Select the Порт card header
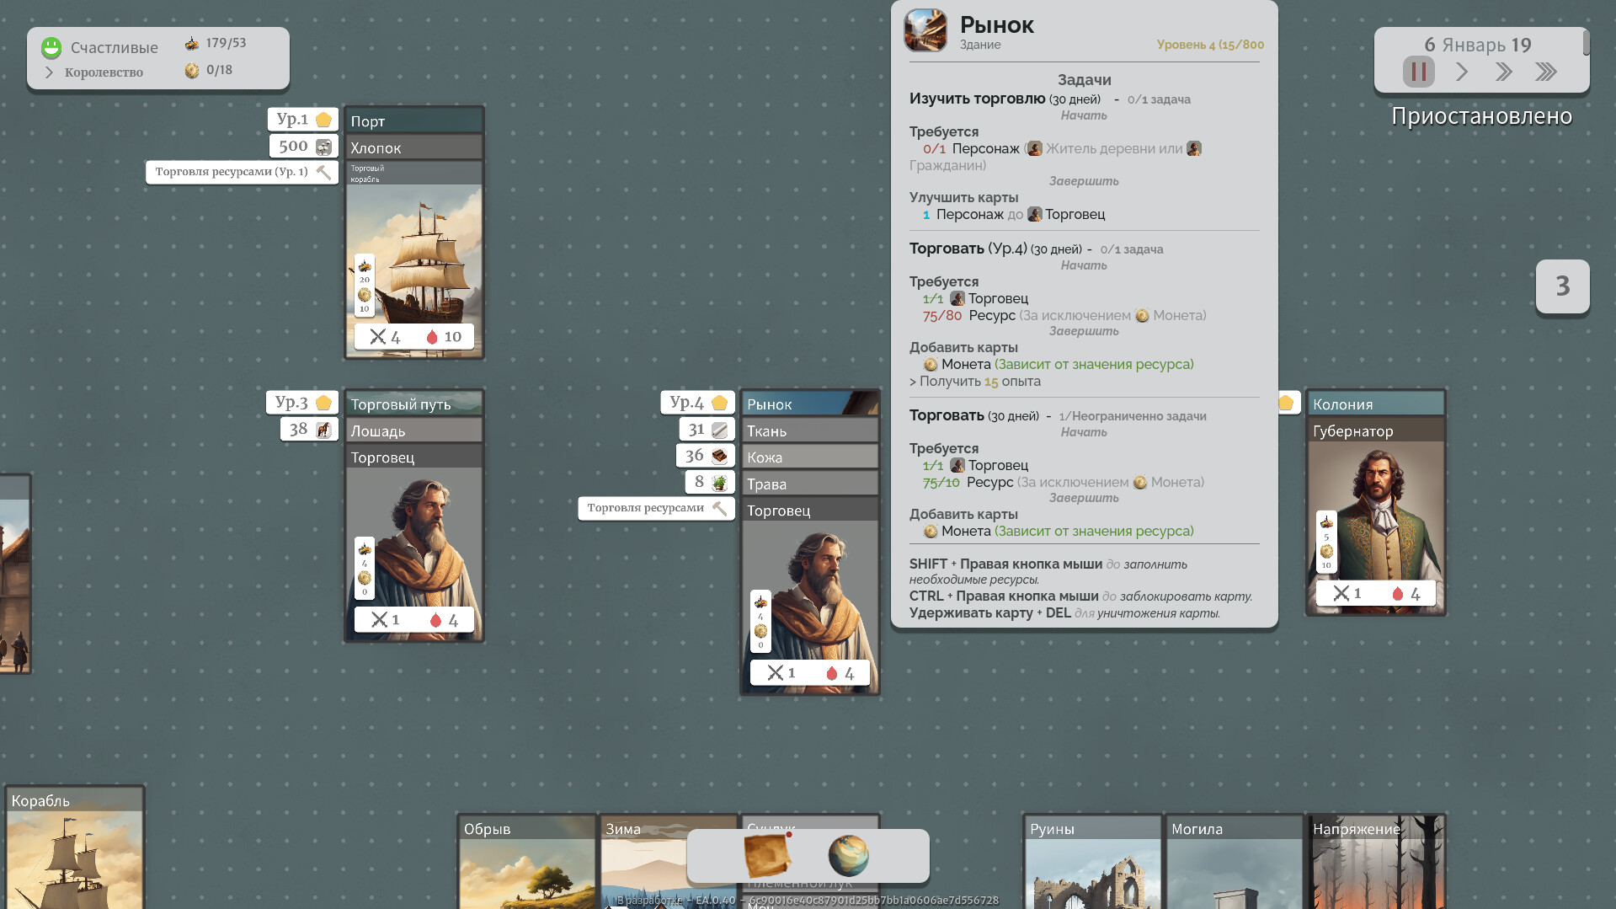The width and height of the screenshot is (1616, 909). click(x=413, y=120)
